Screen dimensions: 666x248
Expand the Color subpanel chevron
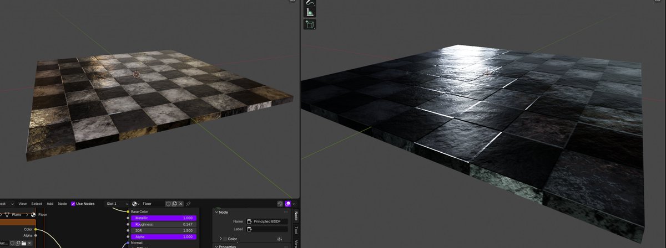[x=220, y=239]
